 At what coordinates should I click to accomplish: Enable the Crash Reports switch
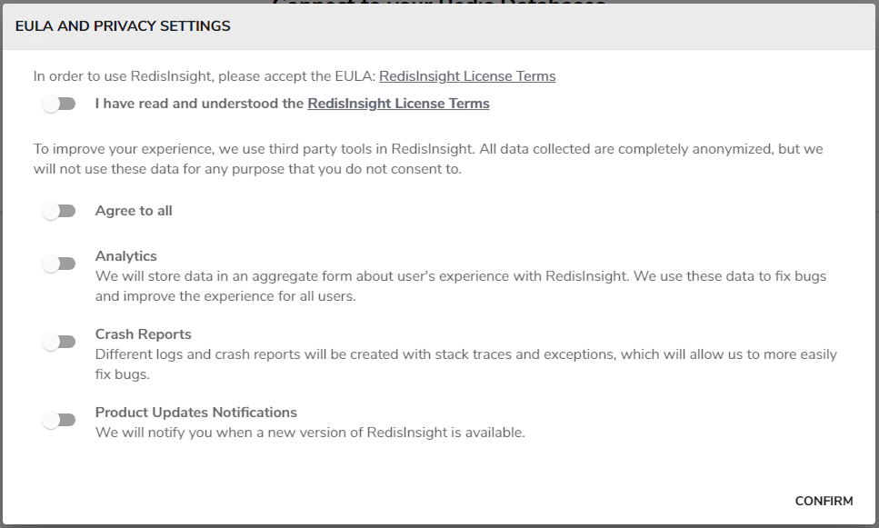(x=59, y=342)
